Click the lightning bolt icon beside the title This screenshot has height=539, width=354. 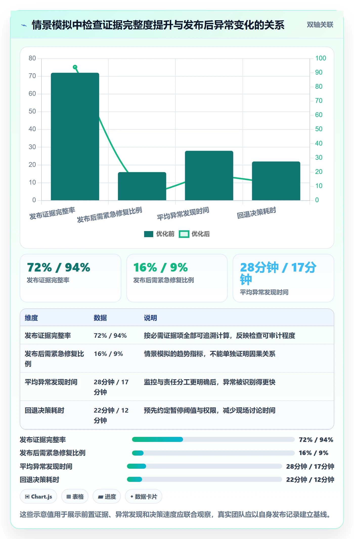click(24, 25)
